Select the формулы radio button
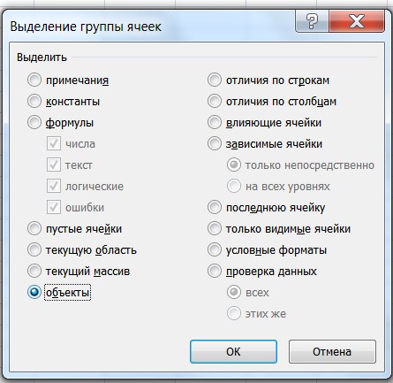The height and width of the screenshot is (383, 393). click(x=34, y=122)
